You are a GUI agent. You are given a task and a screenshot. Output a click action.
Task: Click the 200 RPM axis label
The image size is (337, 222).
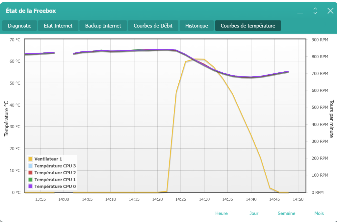tap(320, 158)
